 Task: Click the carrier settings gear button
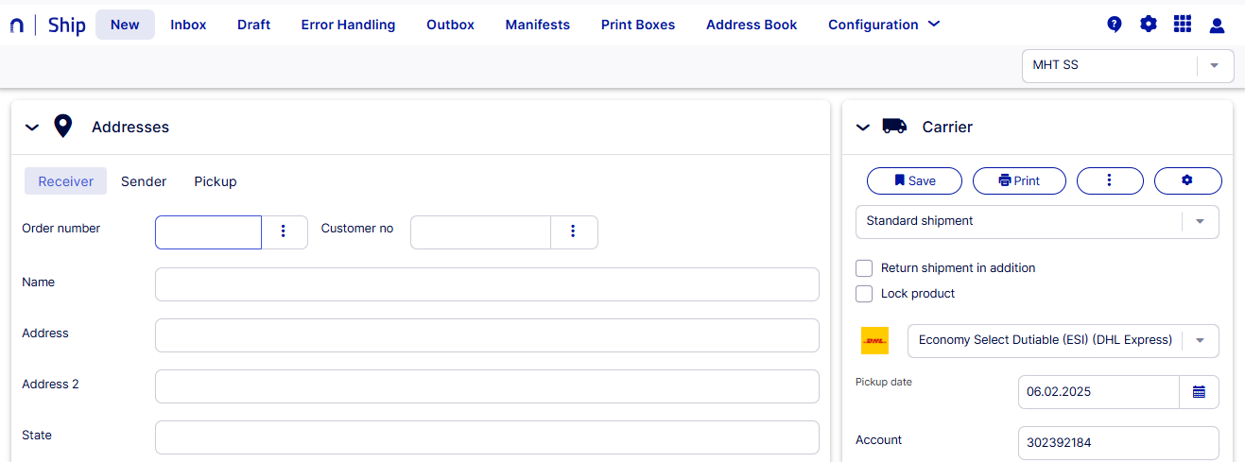pos(1187,180)
